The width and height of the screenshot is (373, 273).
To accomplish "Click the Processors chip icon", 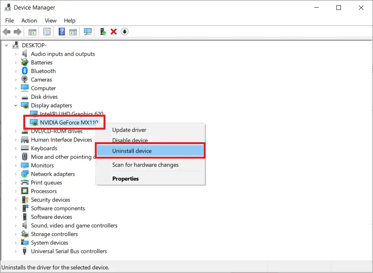I will click(25, 191).
